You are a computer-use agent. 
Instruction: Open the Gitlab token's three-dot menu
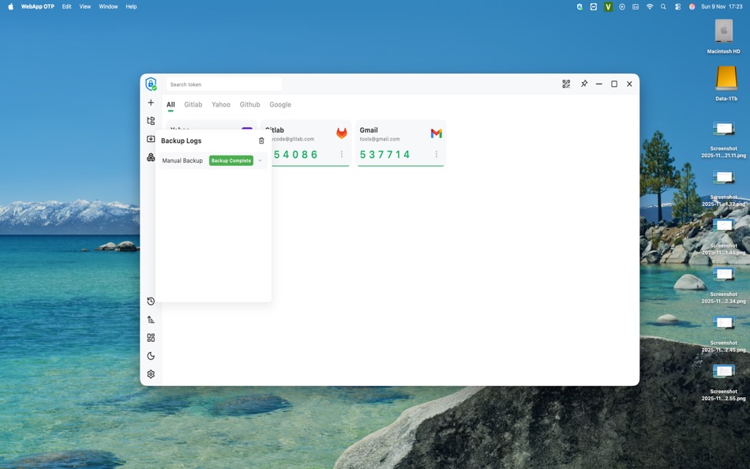click(x=342, y=154)
